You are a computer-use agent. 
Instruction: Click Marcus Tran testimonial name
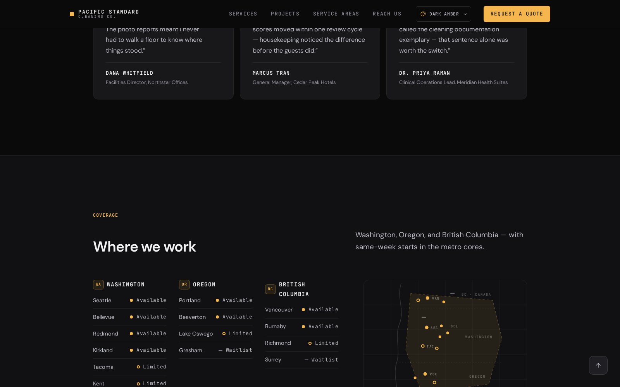(271, 73)
